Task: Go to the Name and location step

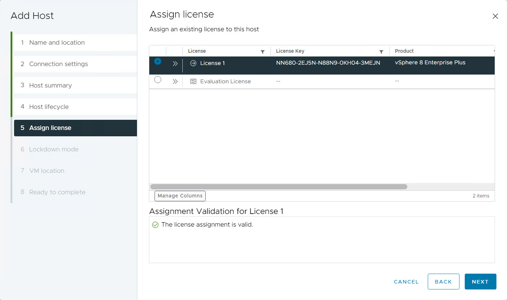Action: pos(56,43)
